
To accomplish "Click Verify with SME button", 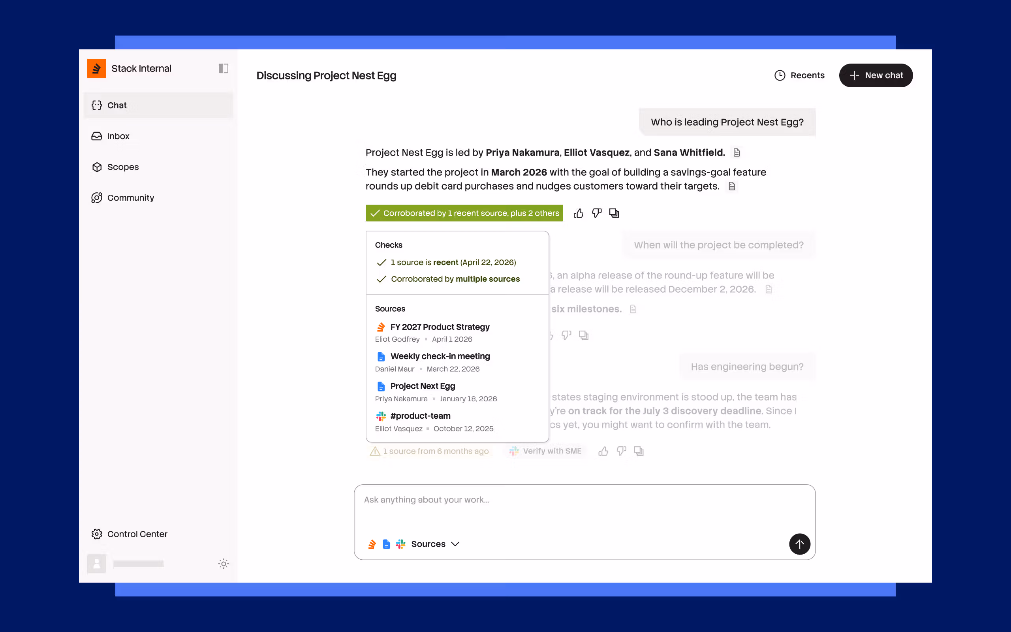I will point(546,451).
